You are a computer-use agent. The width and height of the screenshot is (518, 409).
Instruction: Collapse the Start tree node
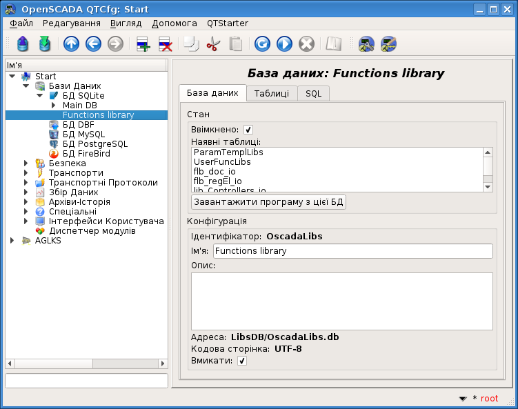(x=12, y=77)
